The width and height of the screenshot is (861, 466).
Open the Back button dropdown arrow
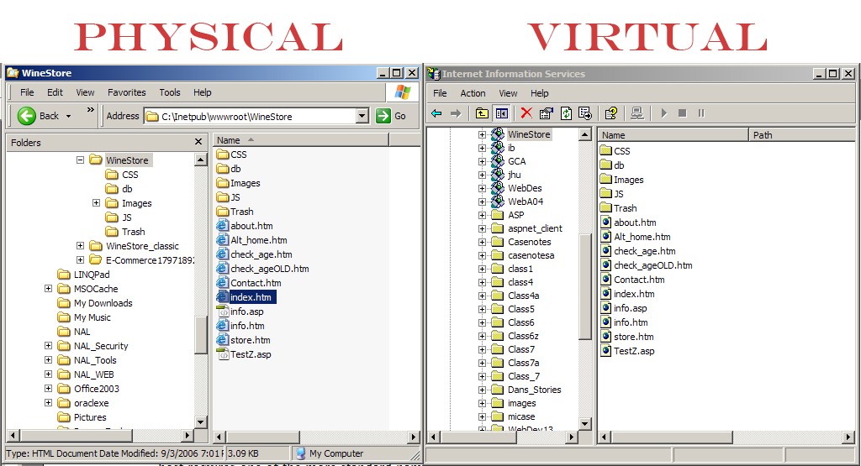click(69, 116)
